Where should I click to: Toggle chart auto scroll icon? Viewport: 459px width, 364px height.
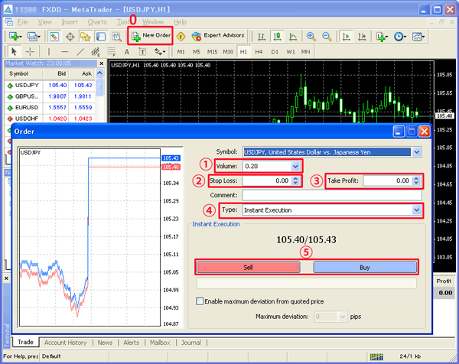347,37
